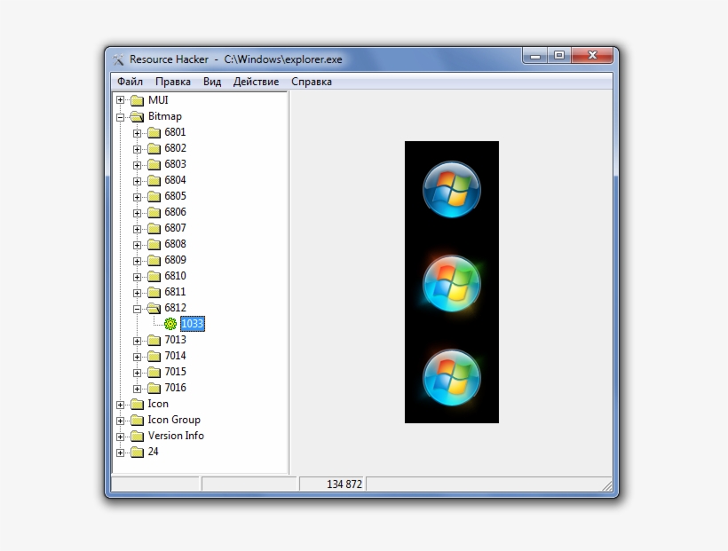Click the Resource Hacker title bar icon
The width and height of the screenshot is (728, 551).
coord(118,59)
